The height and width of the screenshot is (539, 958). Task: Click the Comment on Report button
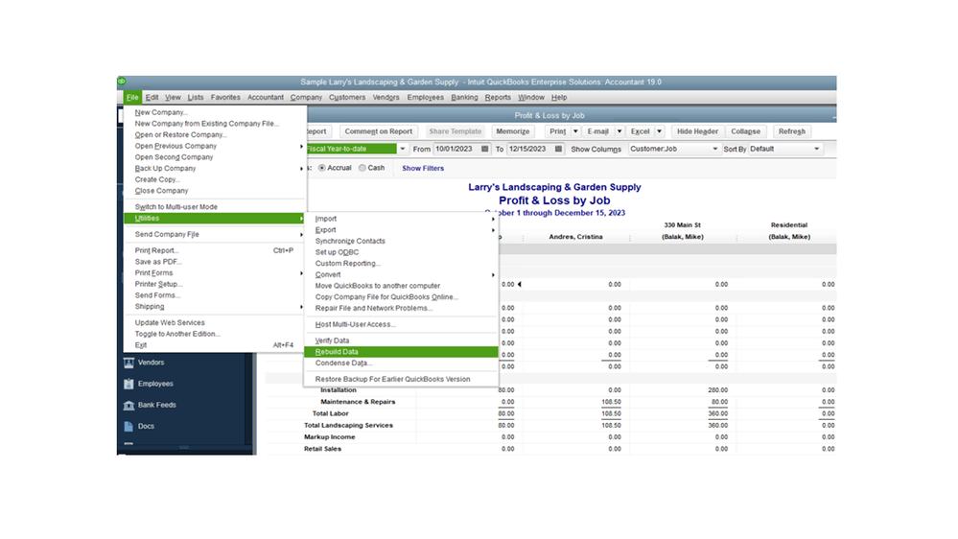[x=378, y=131]
